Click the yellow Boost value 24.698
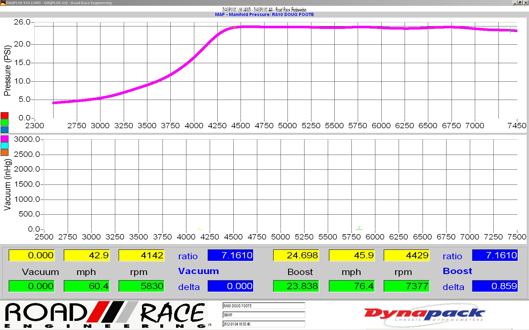529x330 pixels. pyautogui.click(x=296, y=255)
